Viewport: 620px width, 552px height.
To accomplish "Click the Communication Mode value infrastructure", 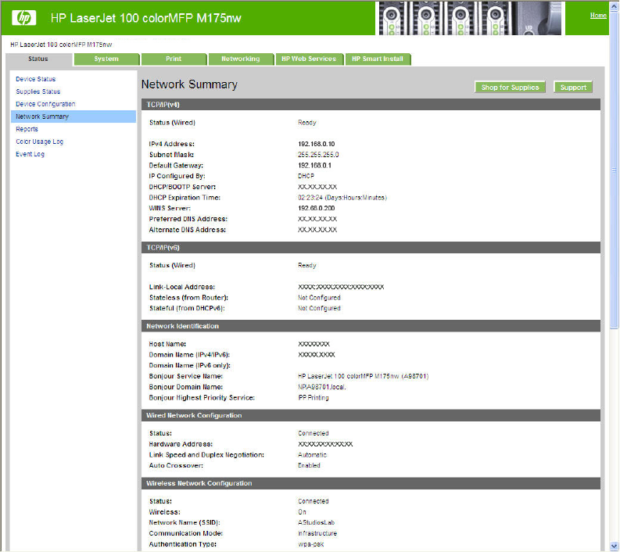I will [317, 533].
